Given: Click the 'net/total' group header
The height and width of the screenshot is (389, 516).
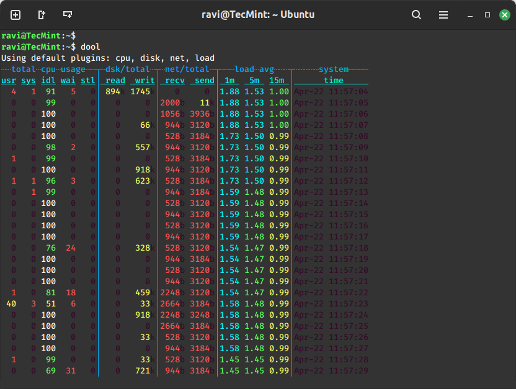Looking at the screenshot, I should (x=187, y=69).
